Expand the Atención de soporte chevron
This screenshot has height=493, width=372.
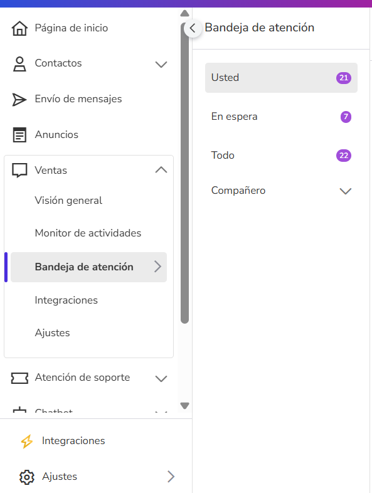click(161, 378)
